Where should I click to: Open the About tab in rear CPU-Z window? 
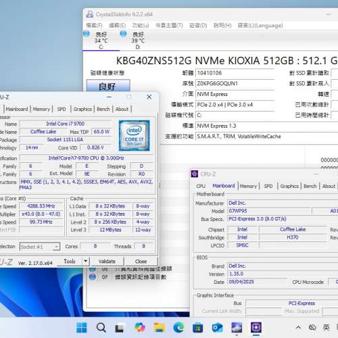point(329,186)
